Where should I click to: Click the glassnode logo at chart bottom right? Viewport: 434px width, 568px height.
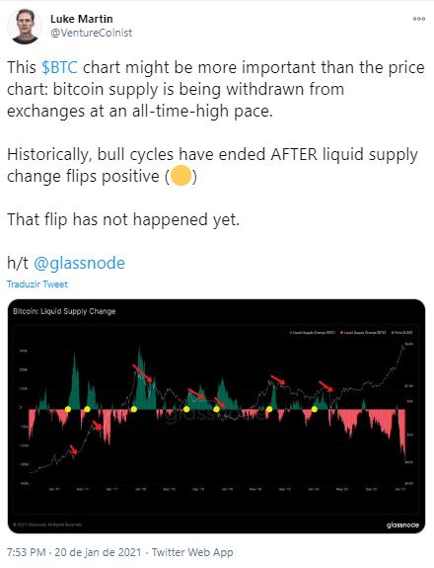[402, 525]
